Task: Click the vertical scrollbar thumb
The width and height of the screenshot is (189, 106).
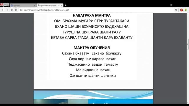Action: click(188, 44)
